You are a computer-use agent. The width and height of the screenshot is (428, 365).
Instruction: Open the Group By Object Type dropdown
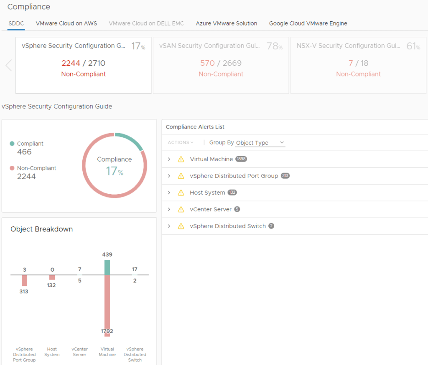[x=260, y=142]
